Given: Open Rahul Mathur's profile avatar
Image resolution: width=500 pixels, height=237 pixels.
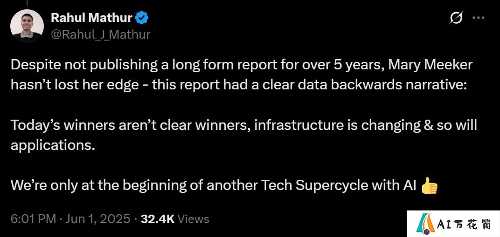Looking at the screenshot, I should pos(27,26).
